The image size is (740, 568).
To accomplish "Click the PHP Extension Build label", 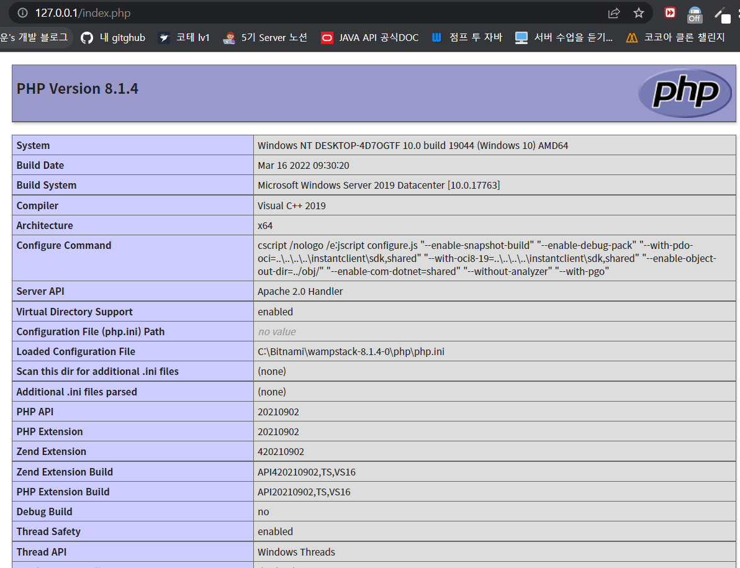I will [x=63, y=492].
